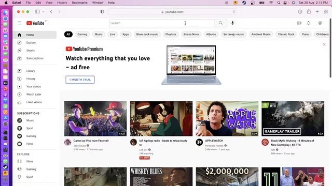332x186 pixels.
Task: Open Music channel under Subscriptions
Action: (x=35, y=120)
